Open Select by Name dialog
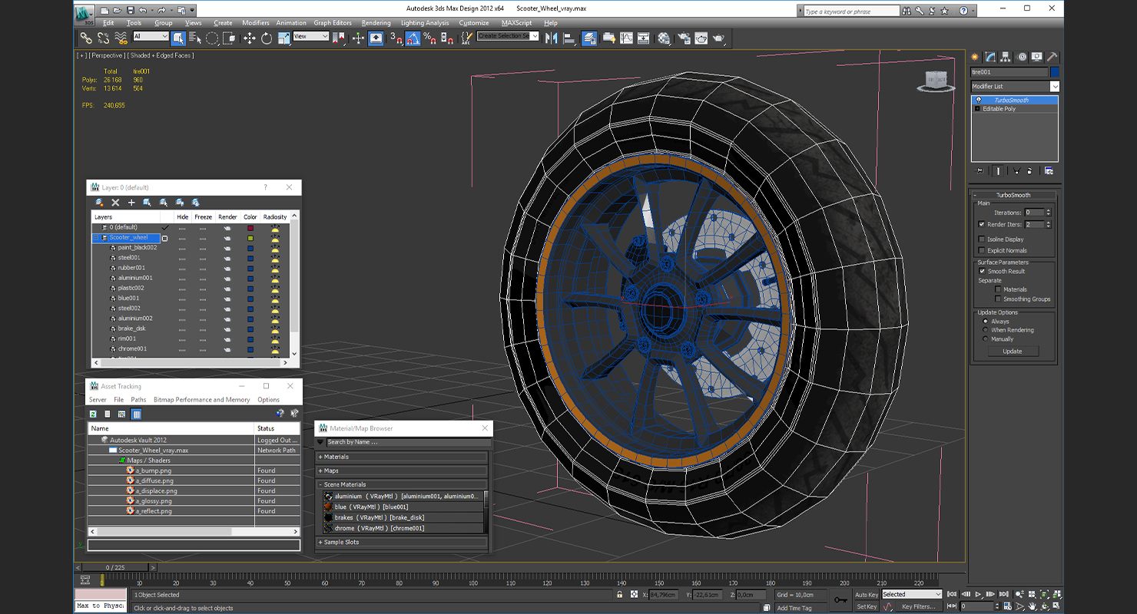The height and width of the screenshot is (614, 1137). tap(195, 38)
